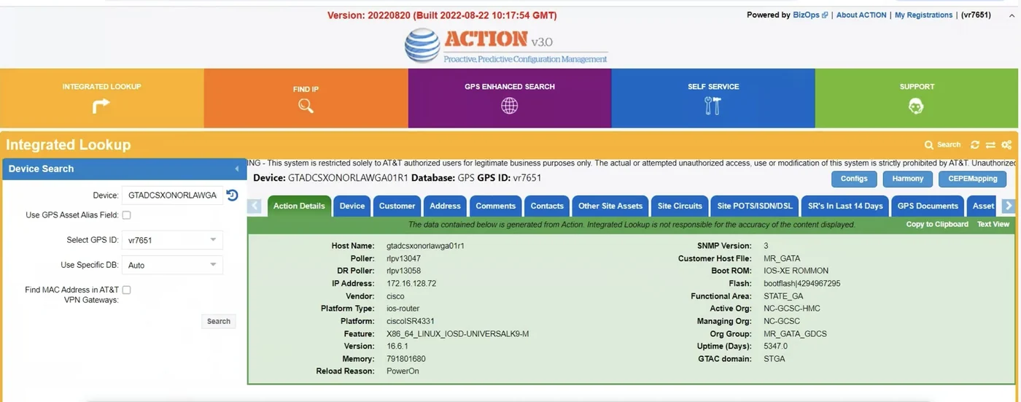The width and height of the screenshot is (1021, 402).
Task: Click the refresh icon in Integrated Lookup header
Action: [975, 145]
